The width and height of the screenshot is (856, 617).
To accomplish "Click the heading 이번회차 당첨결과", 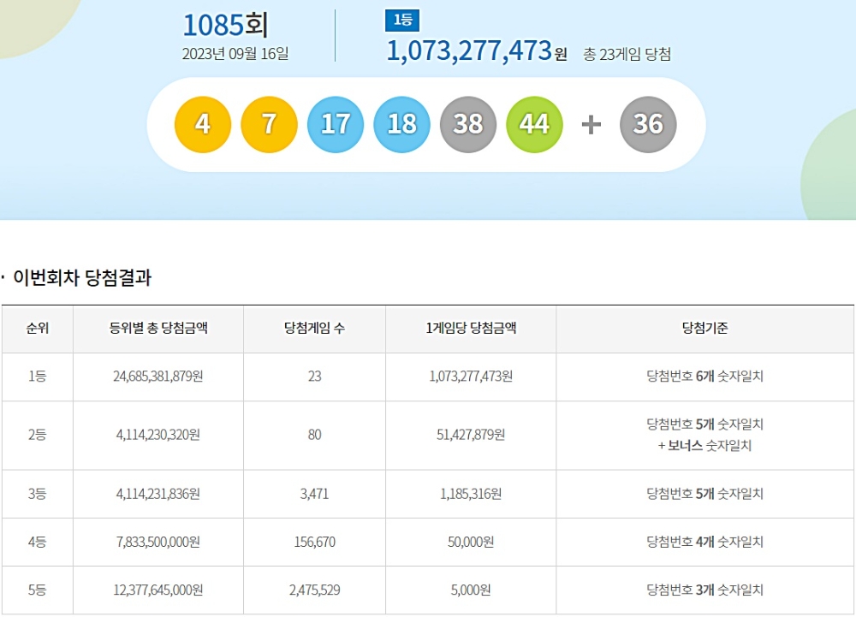I will (82, 277).
